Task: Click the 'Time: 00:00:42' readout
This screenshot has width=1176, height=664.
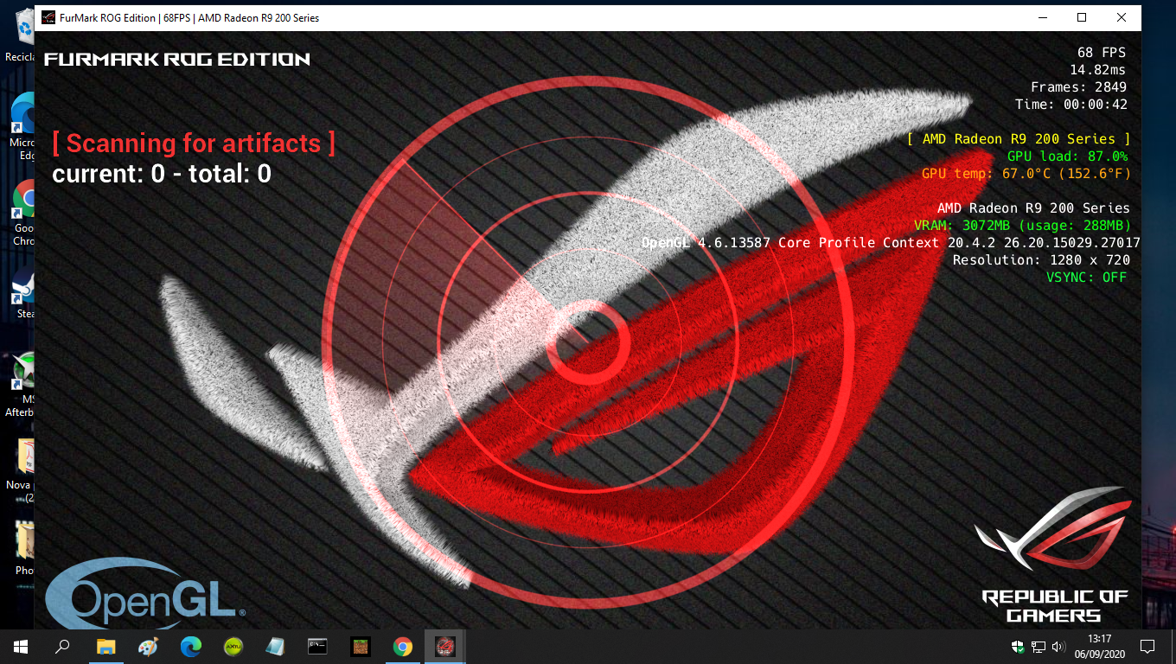Action: coord(1071,105)
